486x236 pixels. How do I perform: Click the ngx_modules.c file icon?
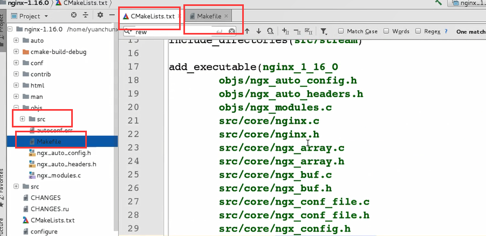[32, 176]
